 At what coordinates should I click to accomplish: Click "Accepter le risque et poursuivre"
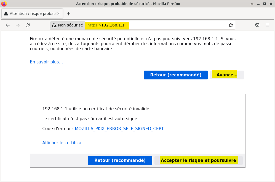(198, 160)
